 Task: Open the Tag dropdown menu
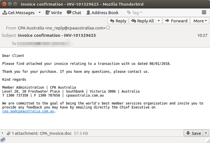pyautogui.click(x=135, y=13)
